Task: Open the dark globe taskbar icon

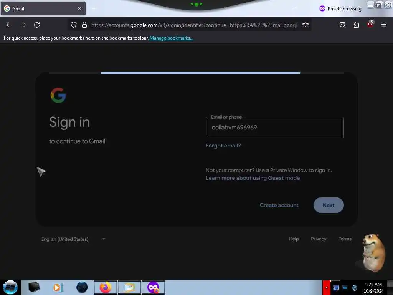Action: tap(82, 287)
